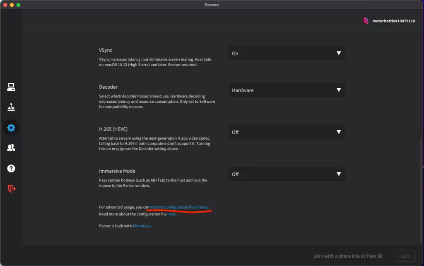Open the Computers tab in sidebar

point(11,87)
